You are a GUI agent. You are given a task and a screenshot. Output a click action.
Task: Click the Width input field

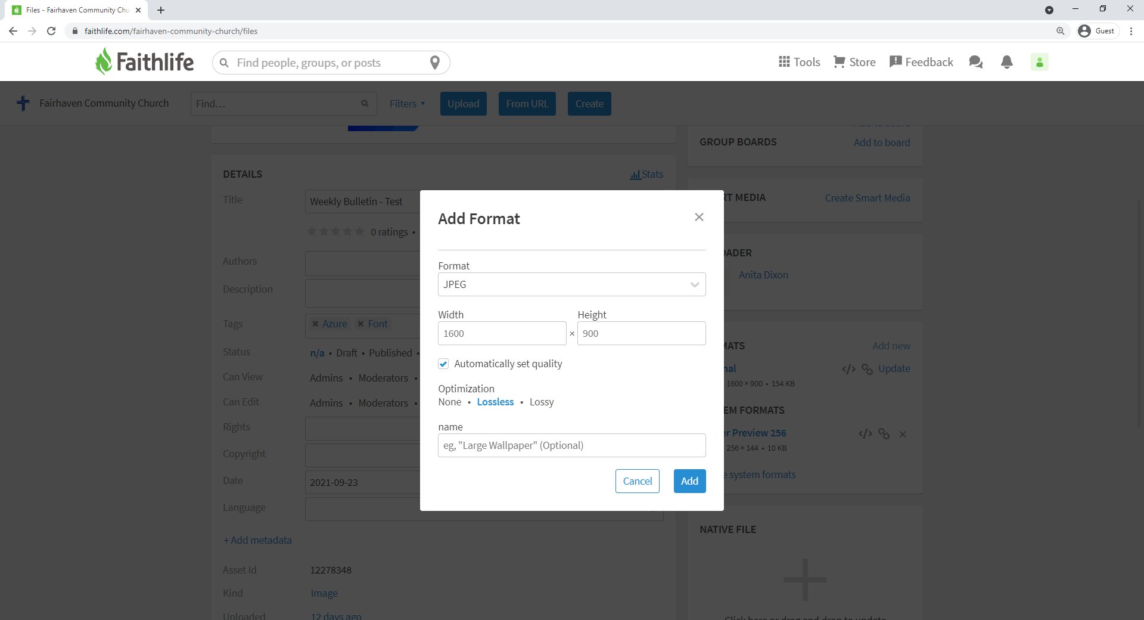click(x=502, y=333)
